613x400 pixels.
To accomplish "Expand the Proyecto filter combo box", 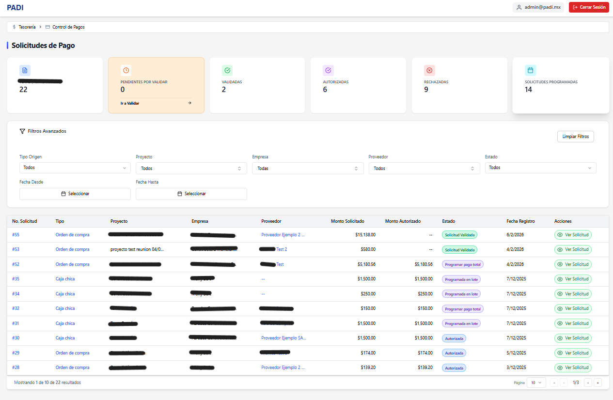I will pyautogui.click(x=191, y=169).
